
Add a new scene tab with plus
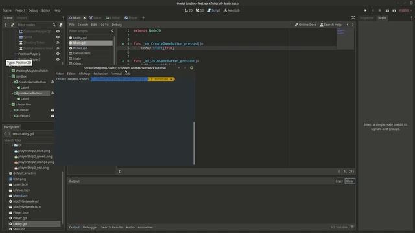[143, 17]
